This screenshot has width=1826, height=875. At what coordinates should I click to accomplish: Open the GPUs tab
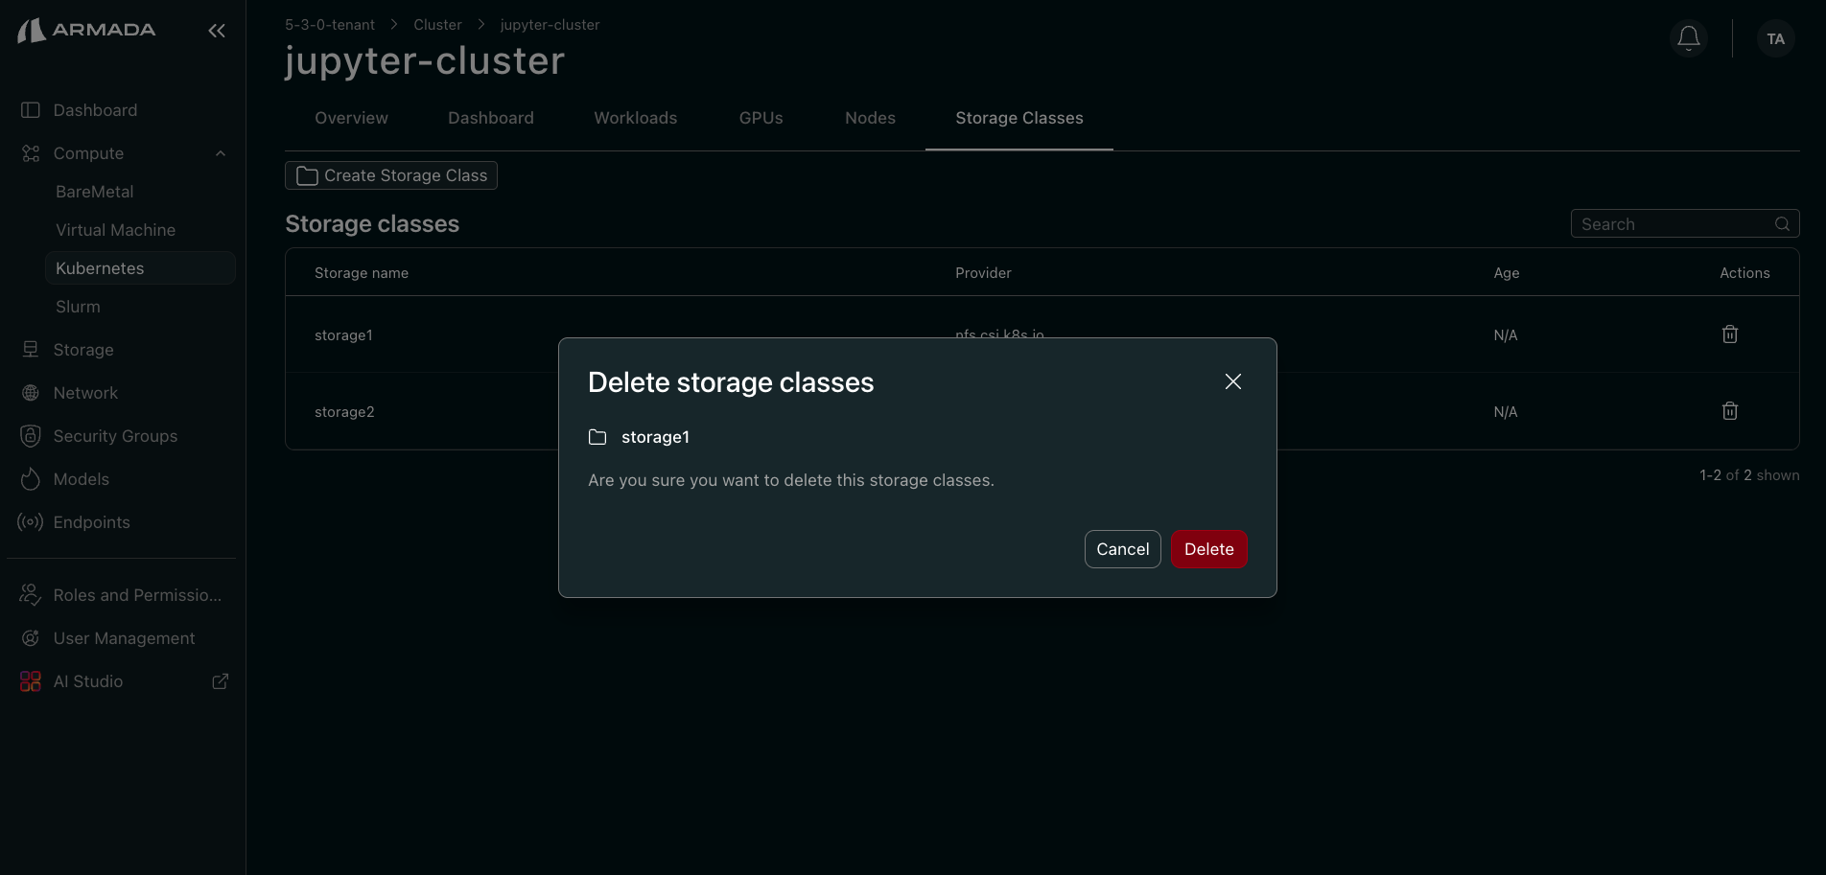tap(761, 117)
